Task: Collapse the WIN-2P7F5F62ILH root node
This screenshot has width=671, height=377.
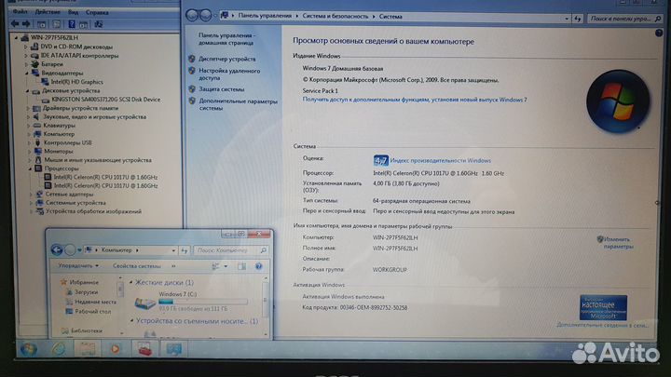Action: (16, 37)
